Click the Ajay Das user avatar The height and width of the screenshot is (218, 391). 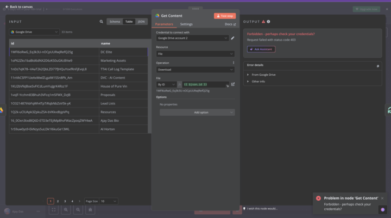(x=7, y=212)
